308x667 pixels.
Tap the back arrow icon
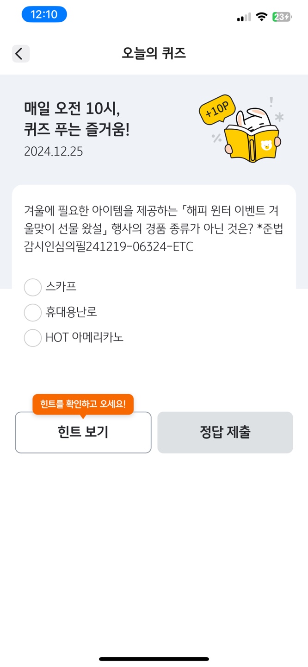(x=20, y=54)
